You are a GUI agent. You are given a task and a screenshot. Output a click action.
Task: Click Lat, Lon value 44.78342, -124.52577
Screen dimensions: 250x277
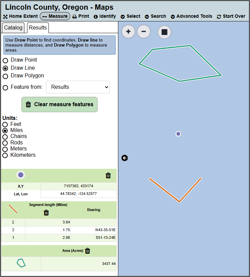click(79, 194)
